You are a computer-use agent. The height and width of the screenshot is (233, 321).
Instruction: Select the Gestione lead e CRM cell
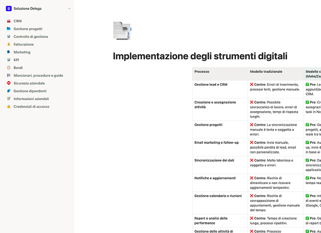pyautogui.click(x=220, y=89)
